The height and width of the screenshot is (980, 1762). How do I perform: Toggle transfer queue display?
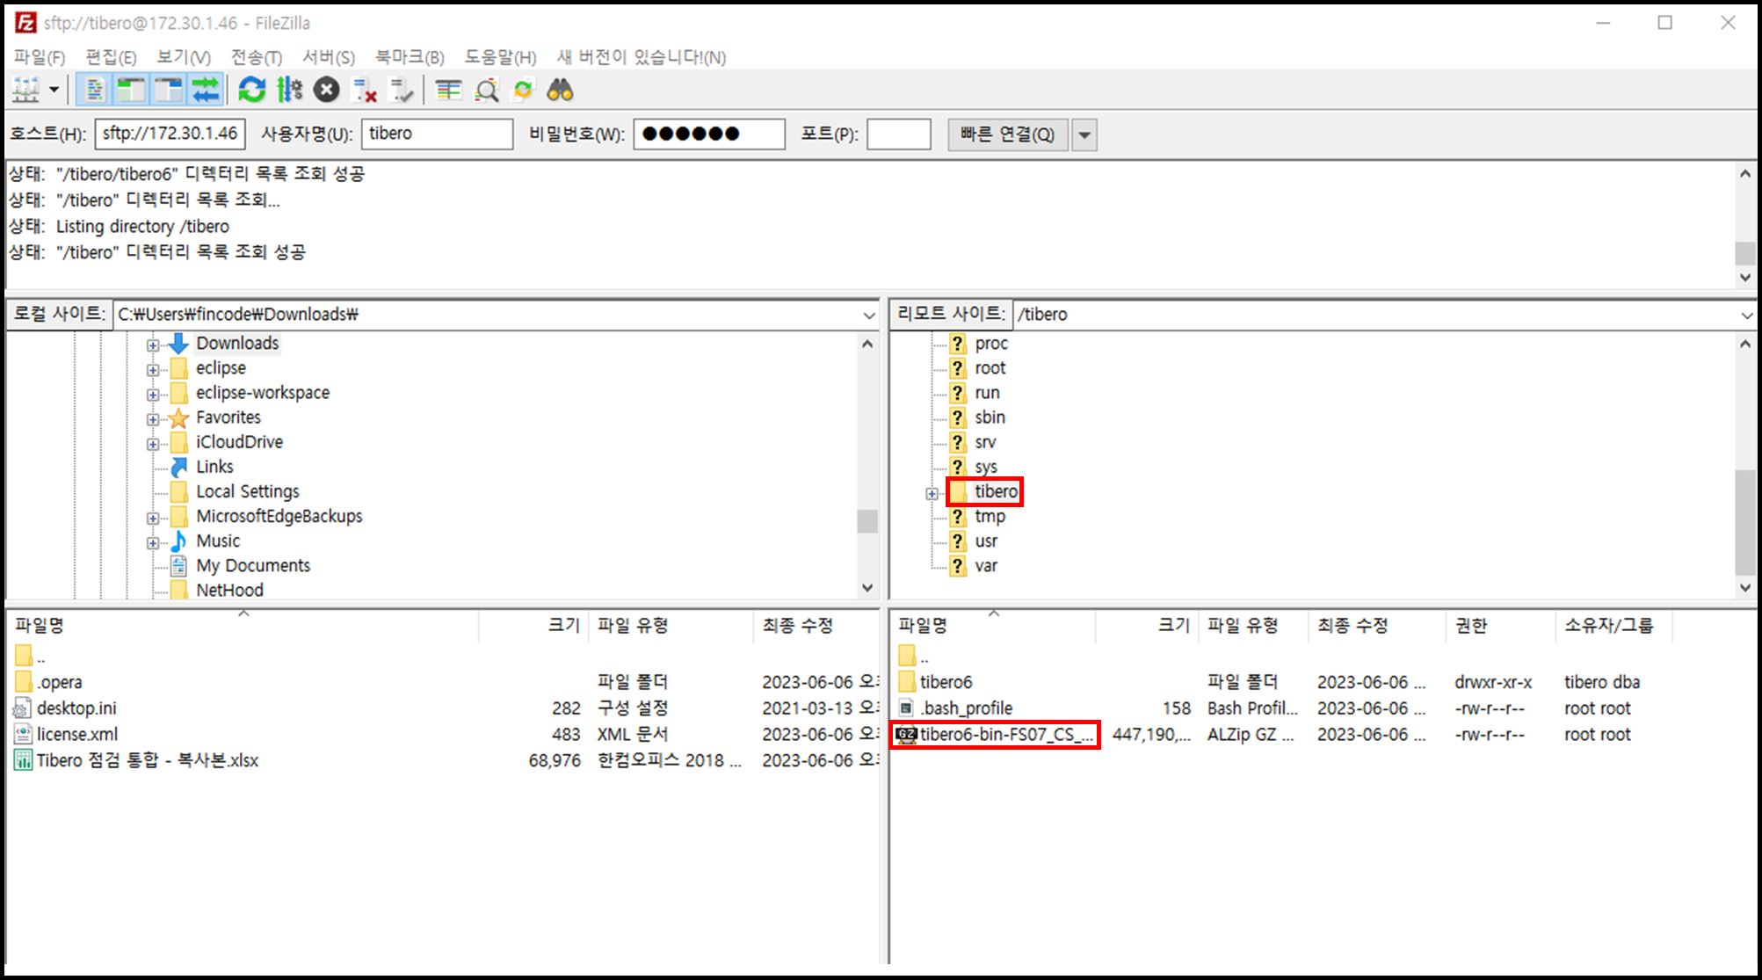tap(206, 90)
